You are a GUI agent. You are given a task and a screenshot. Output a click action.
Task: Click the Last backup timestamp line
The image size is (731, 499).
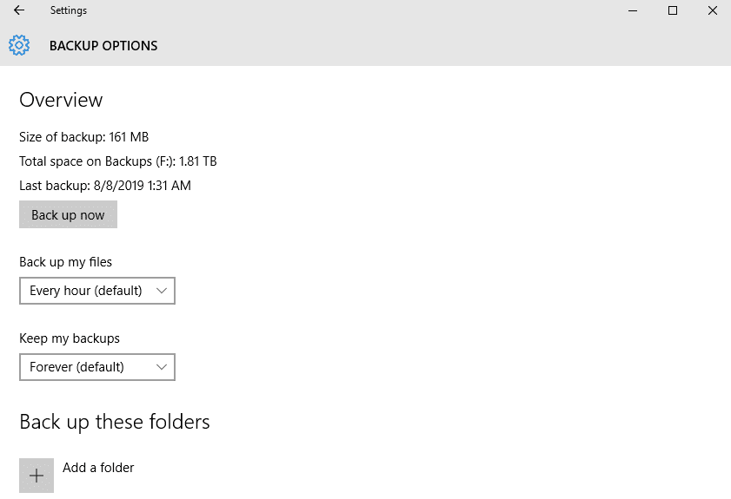point(104,186)
